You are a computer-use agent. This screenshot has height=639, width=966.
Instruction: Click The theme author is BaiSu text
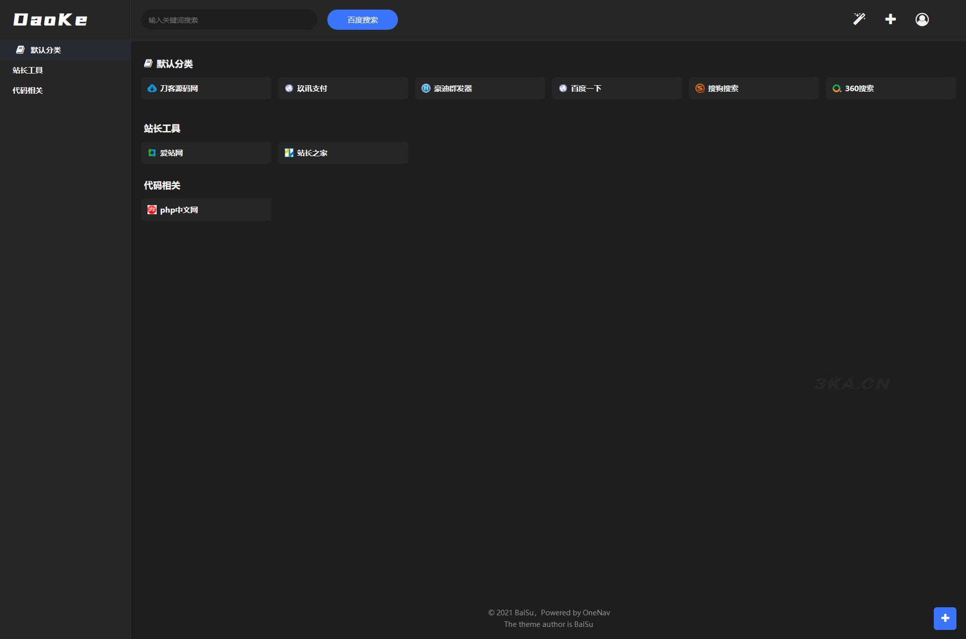point(548,624)
